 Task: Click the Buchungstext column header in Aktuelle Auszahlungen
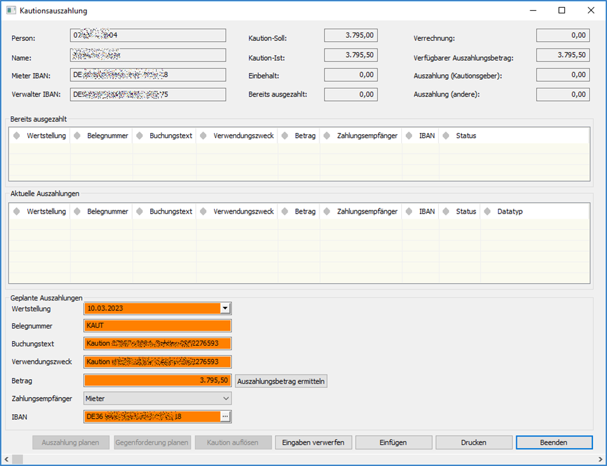[171, 212]
